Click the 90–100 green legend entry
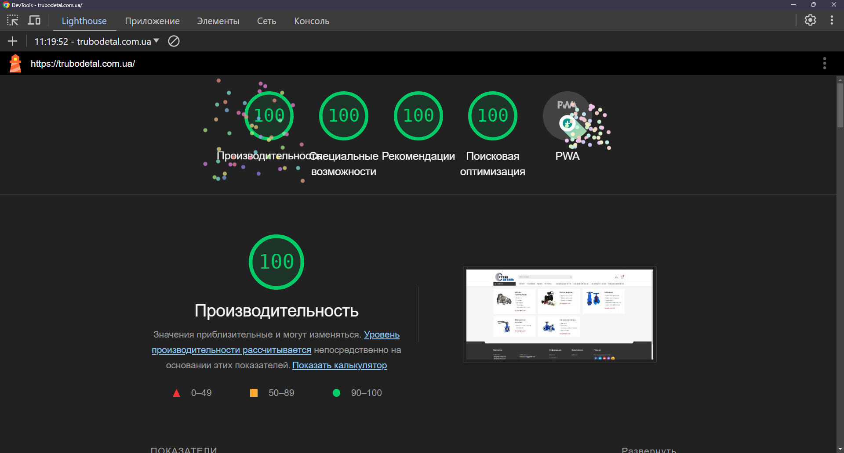The image size is (844, 453). coord(357,393)
